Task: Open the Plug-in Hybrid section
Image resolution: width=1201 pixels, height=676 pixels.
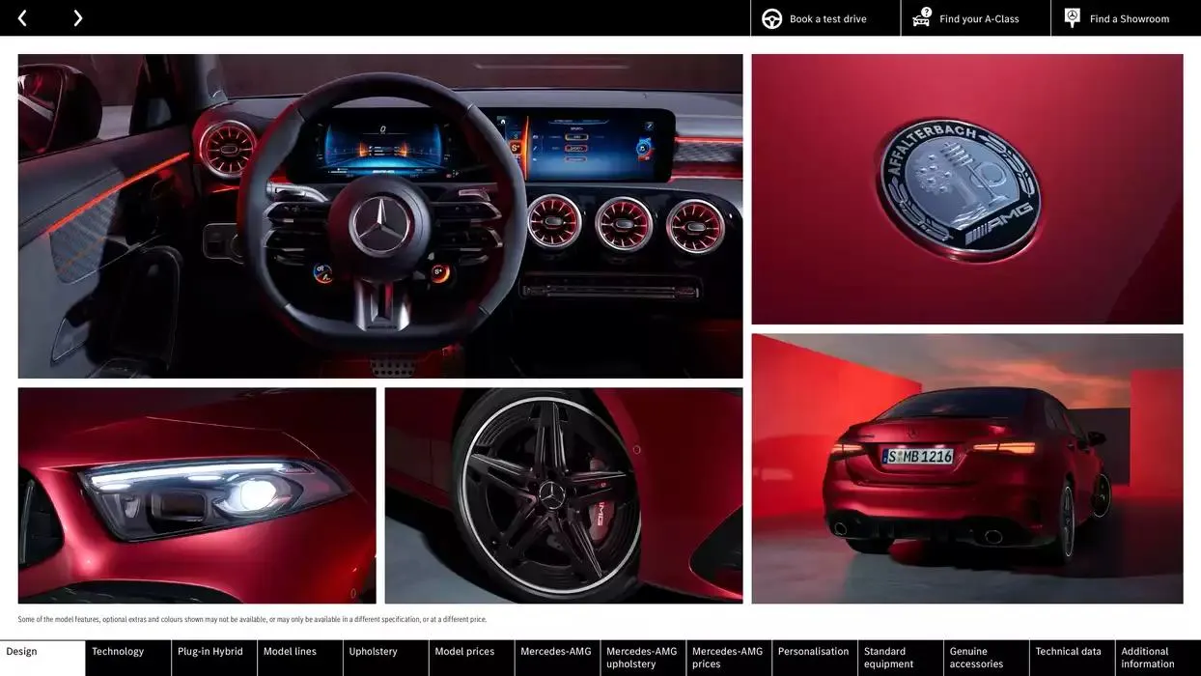Action: [x=212, y=651]
